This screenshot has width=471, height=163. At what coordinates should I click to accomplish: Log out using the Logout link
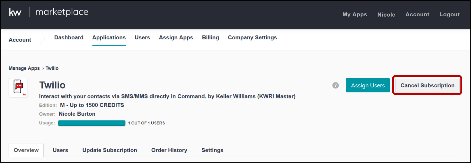click(x=449, y=14)
